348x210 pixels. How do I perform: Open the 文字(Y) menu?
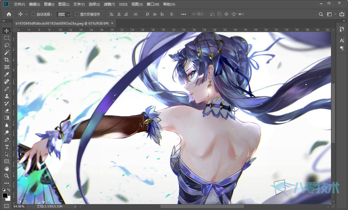click(x=79, y=4)
